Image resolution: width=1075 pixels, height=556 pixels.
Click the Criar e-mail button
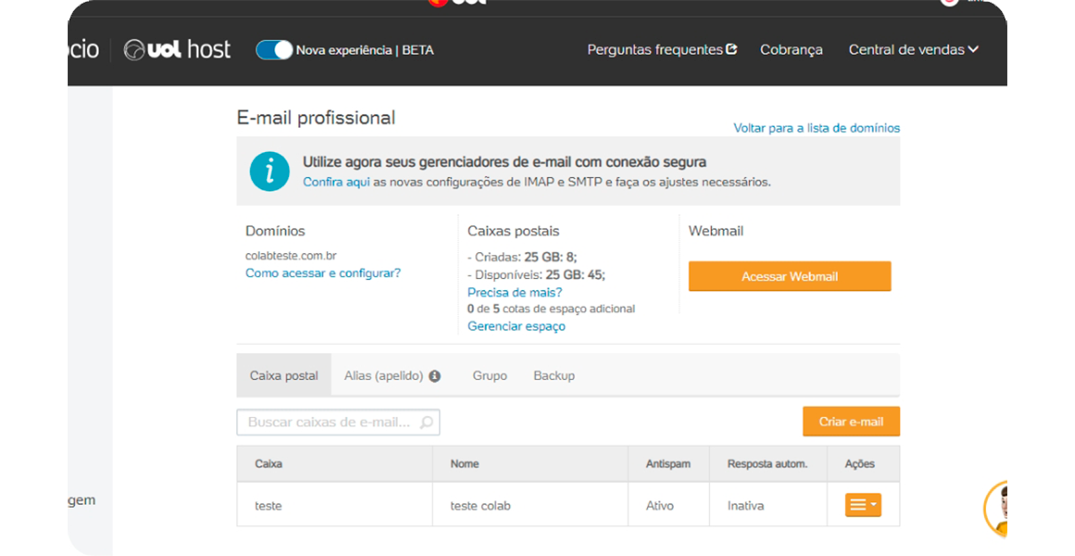(851, 422)
